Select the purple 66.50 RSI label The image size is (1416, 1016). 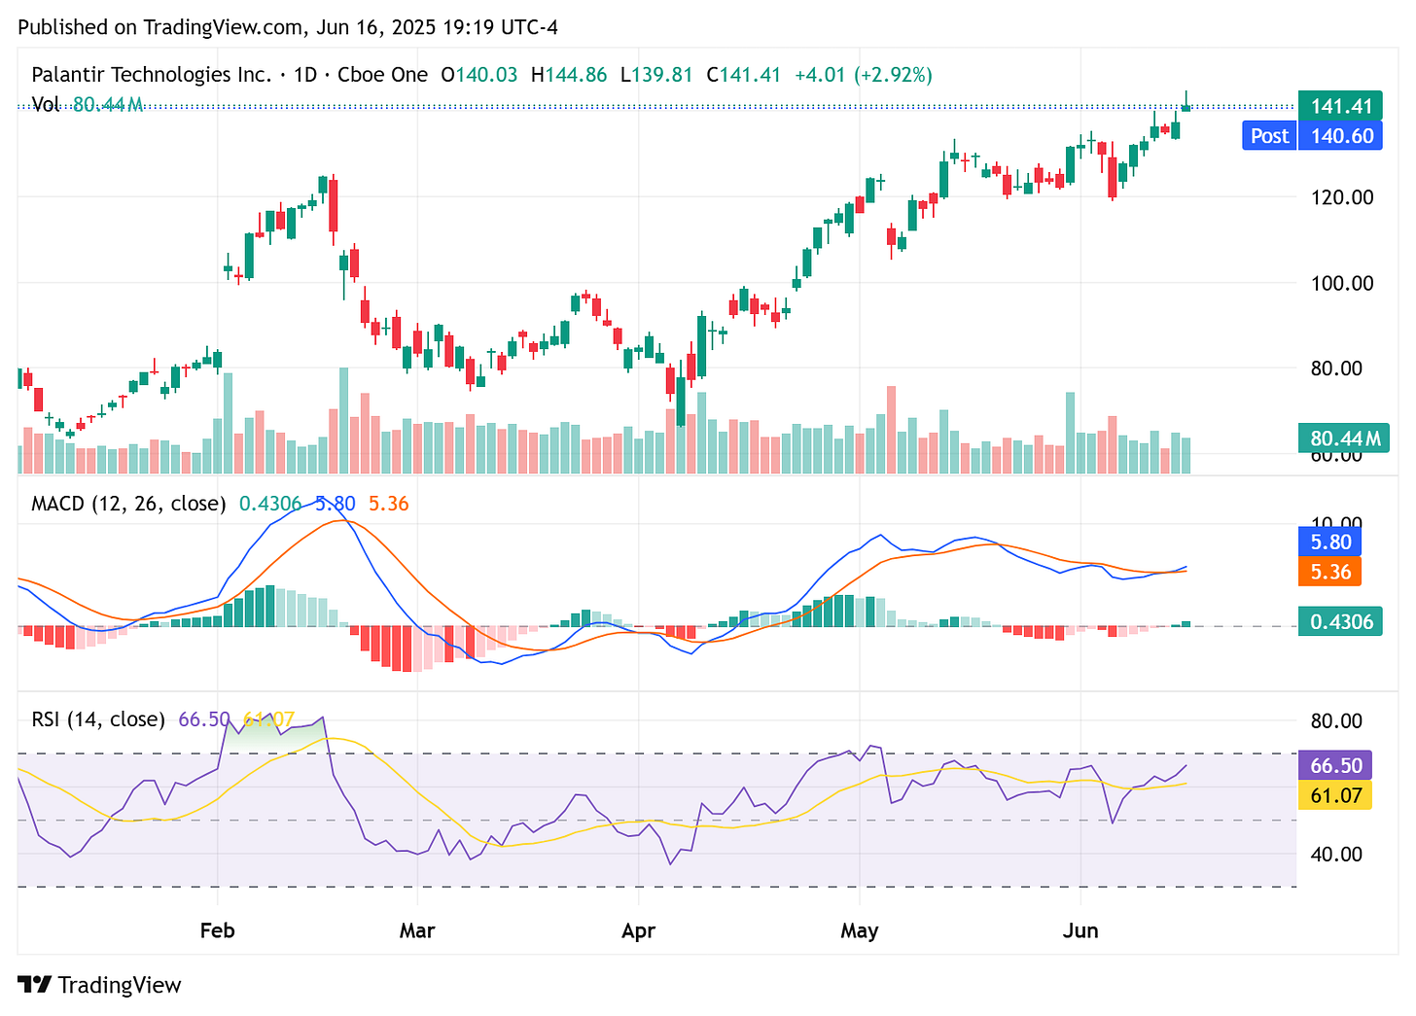click(x=1336, y=766)
